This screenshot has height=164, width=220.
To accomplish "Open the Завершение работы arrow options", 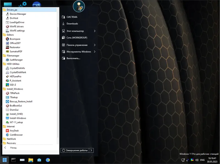I will click(x=91, y=150).
